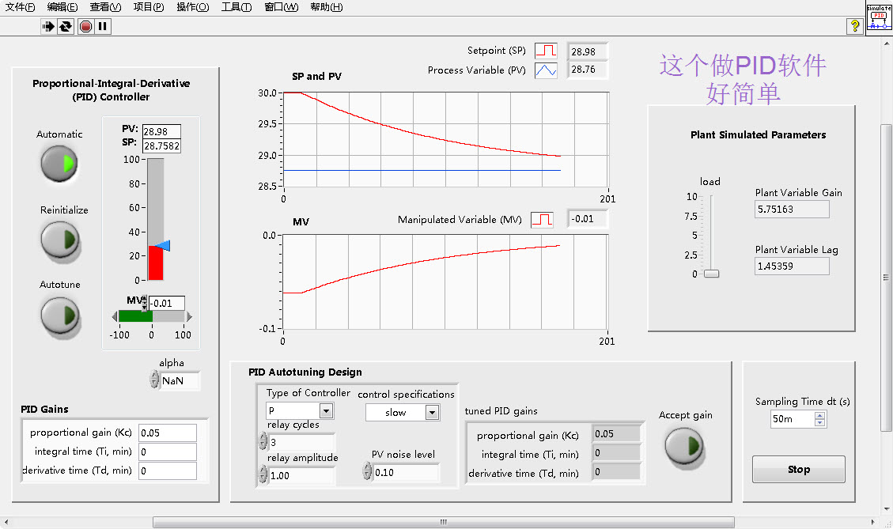Toggle the Autotune round button

tap(60, 315)
